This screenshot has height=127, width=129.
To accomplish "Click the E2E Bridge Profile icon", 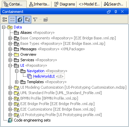I will (x=16, y=104).
